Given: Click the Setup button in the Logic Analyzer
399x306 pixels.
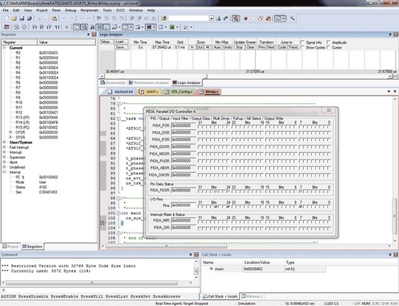Looking at the screenshot, I should click(106, 42).
